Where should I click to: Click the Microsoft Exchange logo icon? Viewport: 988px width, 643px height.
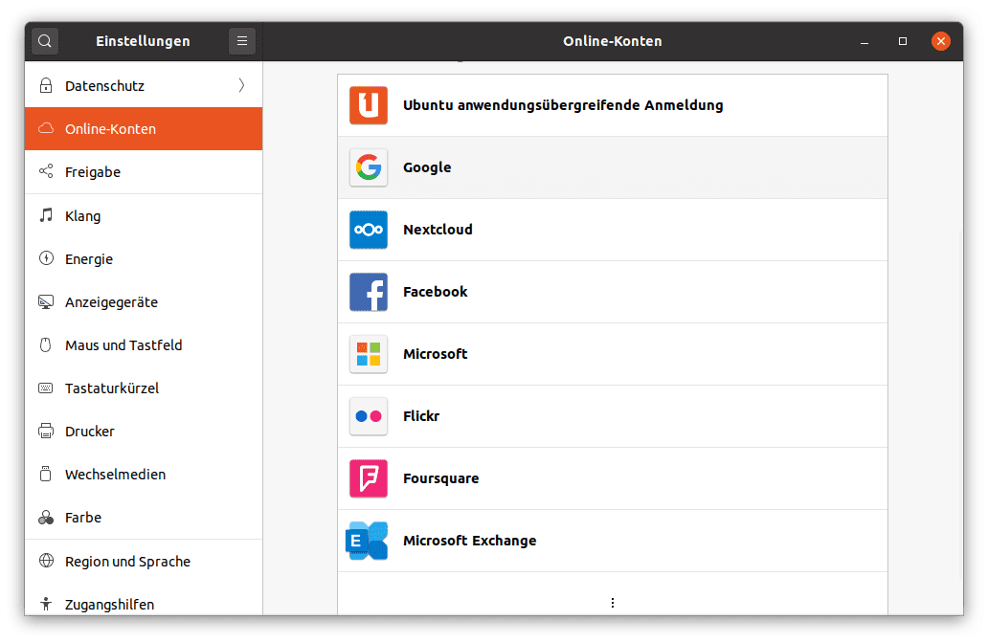pos(368,541)
